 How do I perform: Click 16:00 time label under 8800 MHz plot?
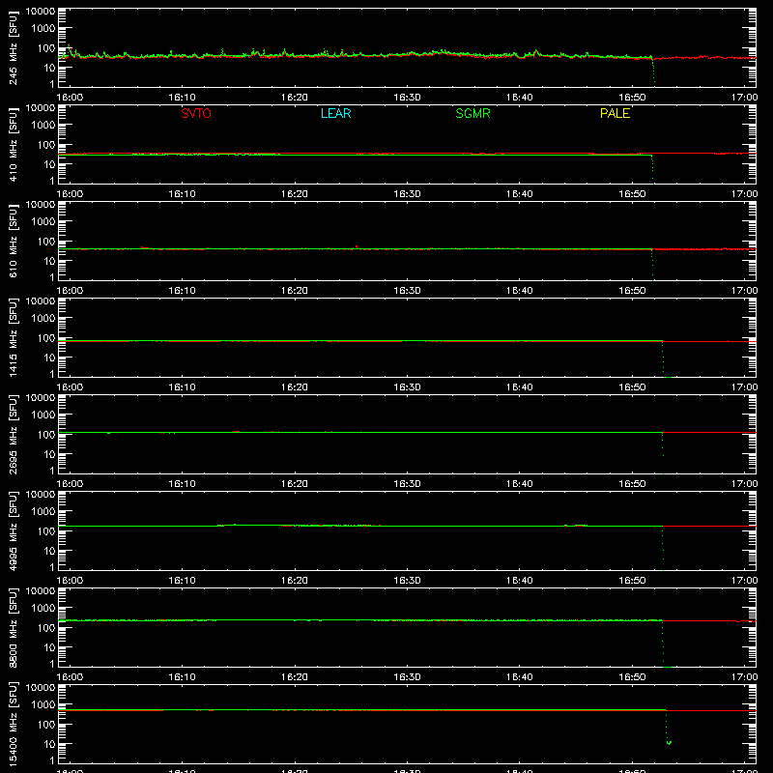pos(70,677)
